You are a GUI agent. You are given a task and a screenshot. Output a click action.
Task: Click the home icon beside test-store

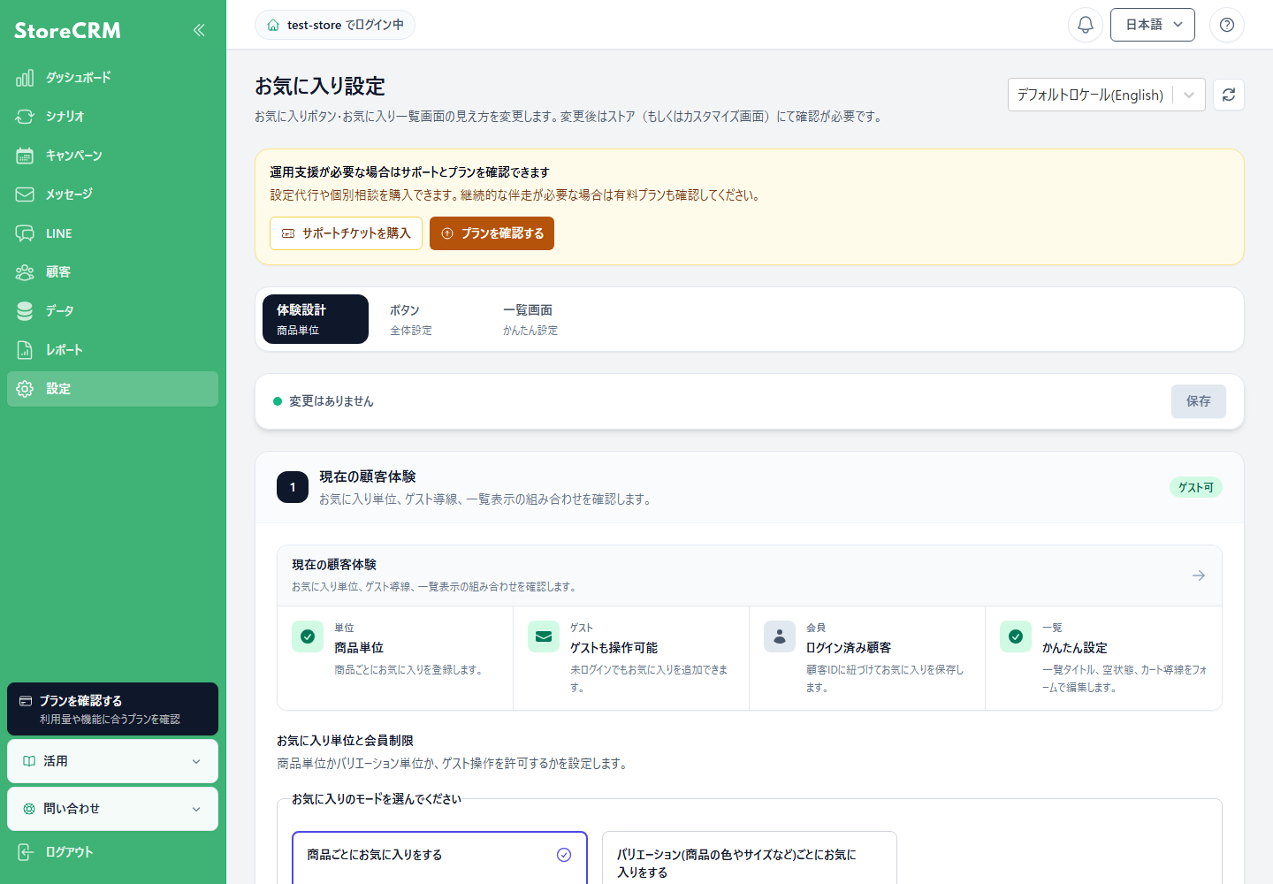coord(273,25)
